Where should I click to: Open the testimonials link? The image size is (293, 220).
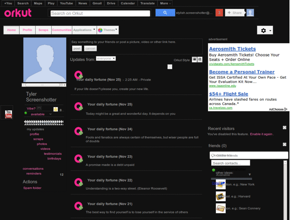53,154
